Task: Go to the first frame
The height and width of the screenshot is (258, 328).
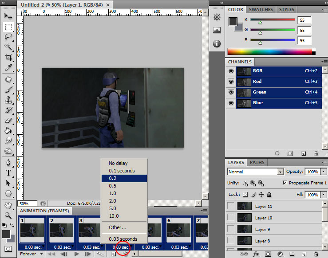Action: [51, 254]
